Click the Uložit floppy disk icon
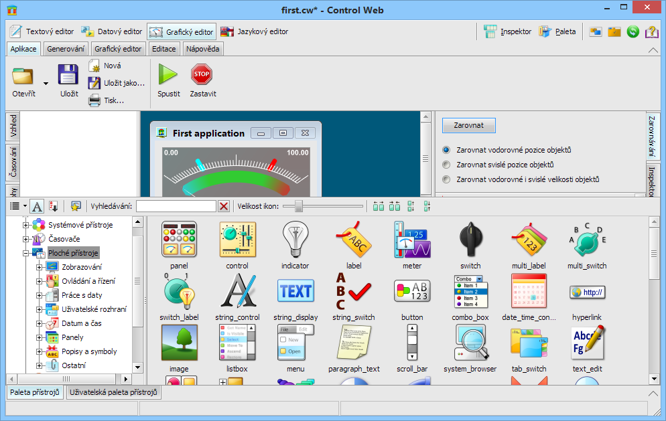The width and height of the screenshot is (666, 421). [x=69, y=75]
